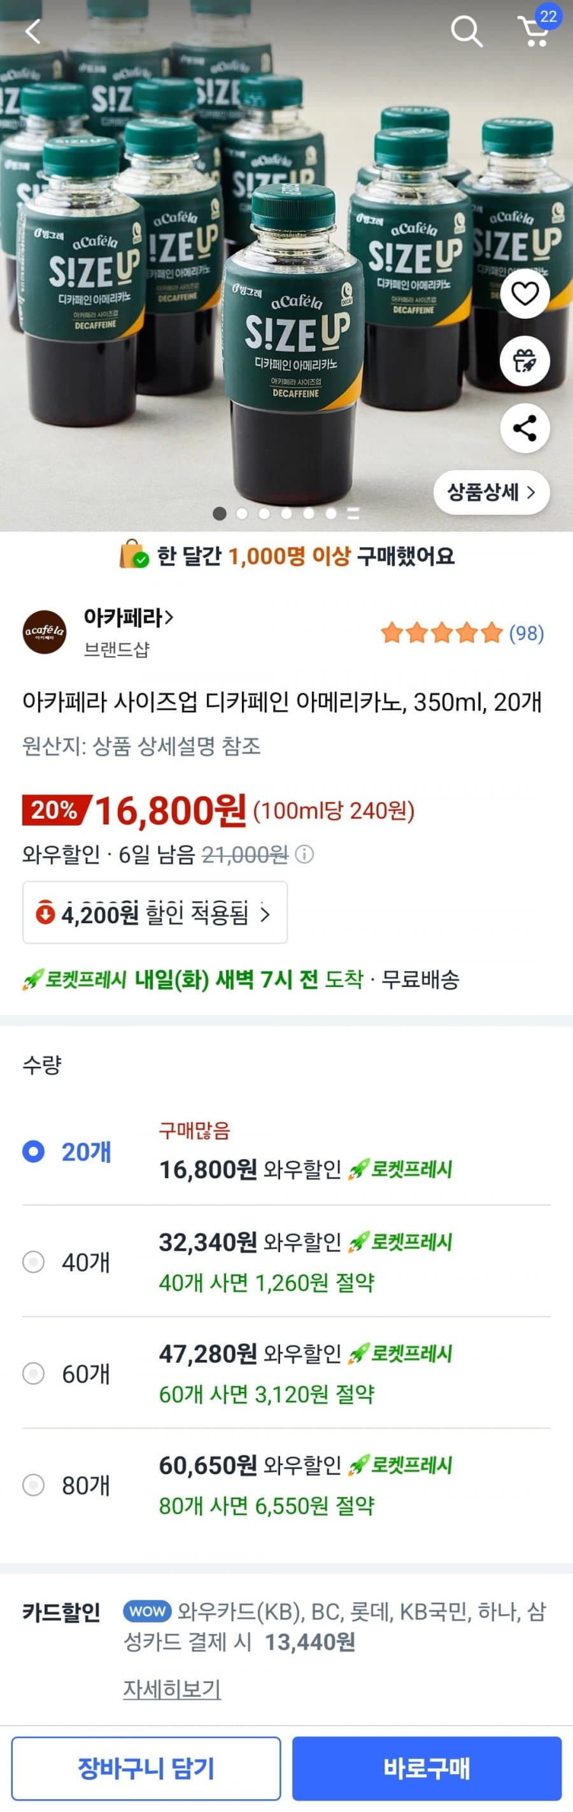Viewport: 573px width, 1812px height.
Task: Select the 40개 quantity option
Action: [x=34, y=1262]
